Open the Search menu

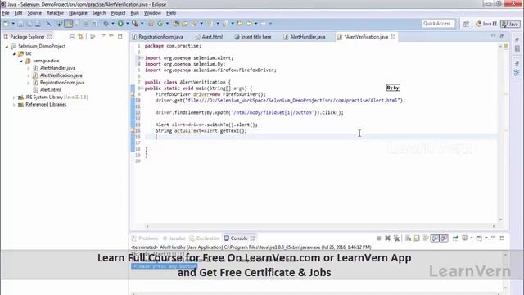(99, 13)
